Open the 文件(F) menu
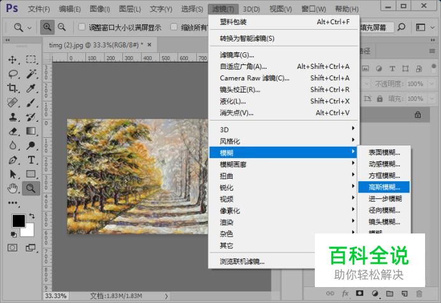The height and width of the screenshot is (303, 441). point(39,9)
